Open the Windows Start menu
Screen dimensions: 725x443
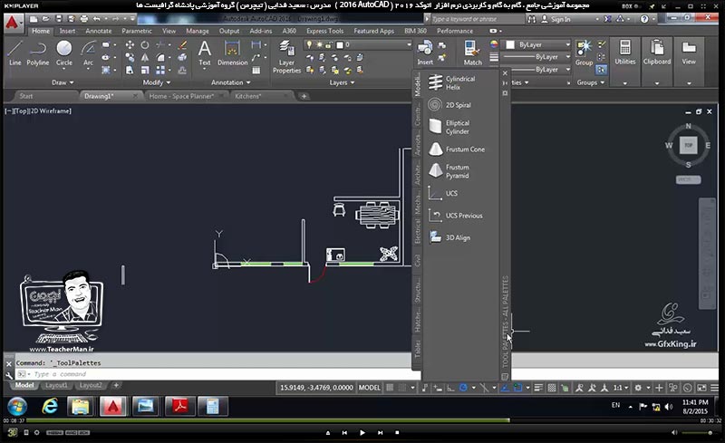[16, 407]
